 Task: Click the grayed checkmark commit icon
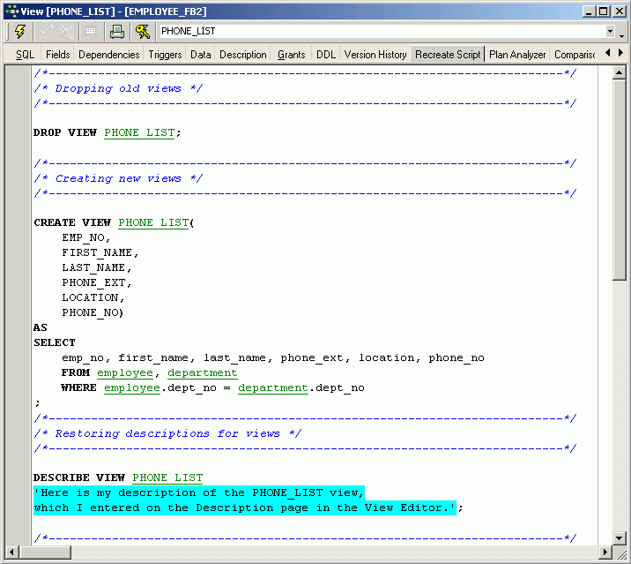point(46,32)
